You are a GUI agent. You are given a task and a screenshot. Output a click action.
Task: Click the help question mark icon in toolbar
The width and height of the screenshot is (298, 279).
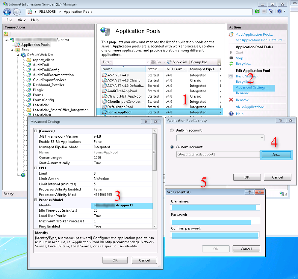coord(279,11)
